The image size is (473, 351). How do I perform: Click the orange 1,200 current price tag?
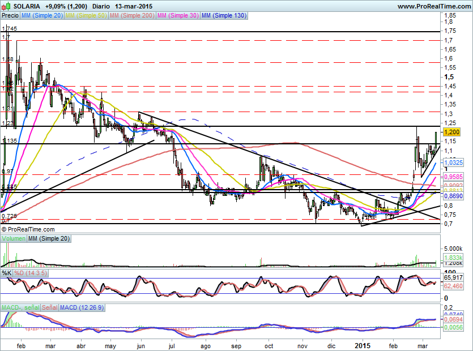coord(451,131)
